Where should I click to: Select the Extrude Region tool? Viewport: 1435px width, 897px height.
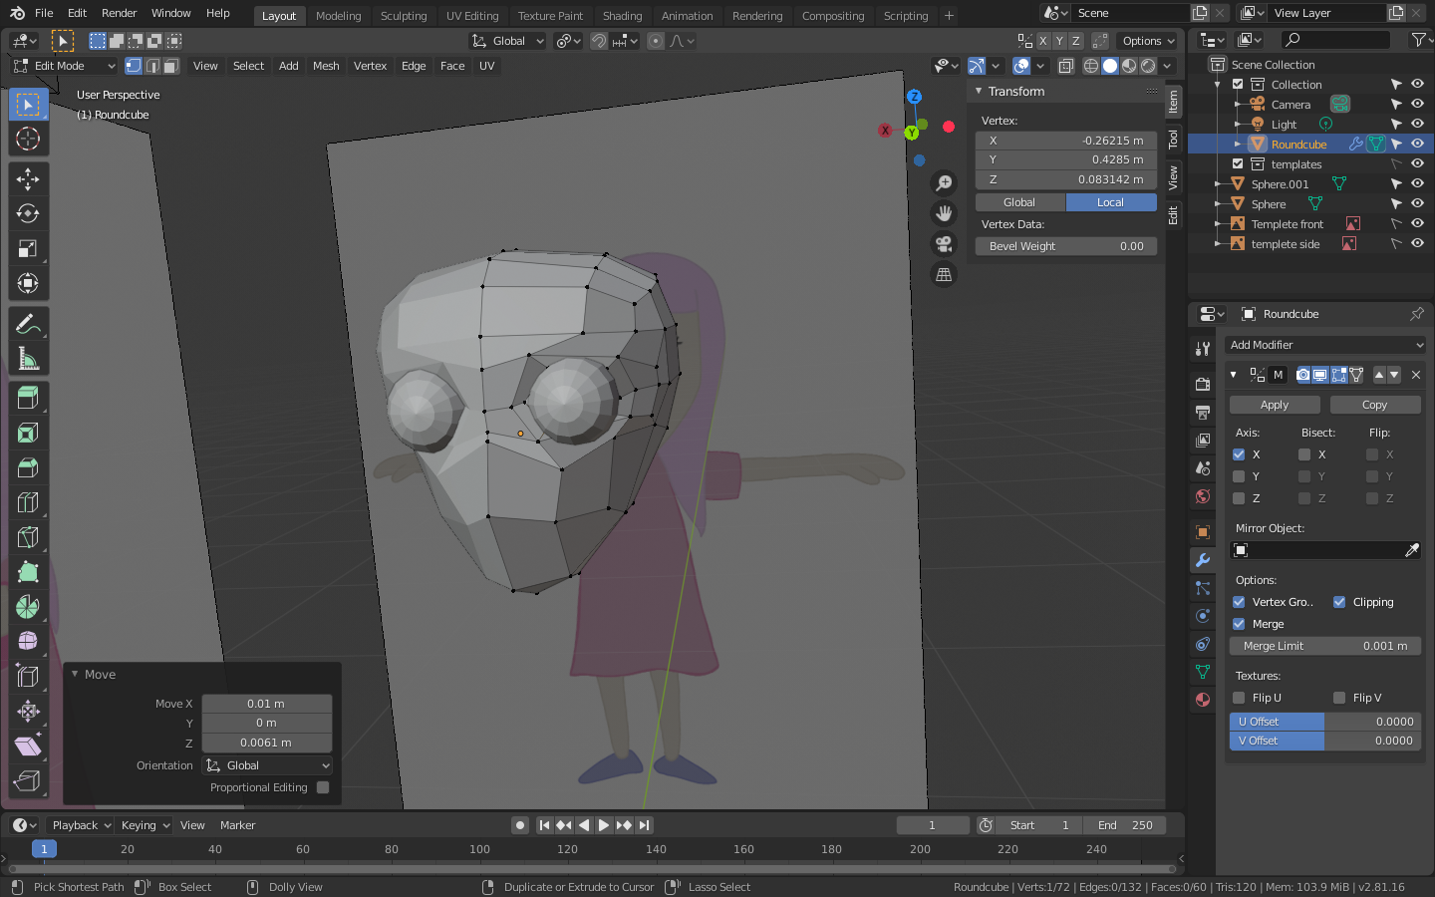point(28,398)
